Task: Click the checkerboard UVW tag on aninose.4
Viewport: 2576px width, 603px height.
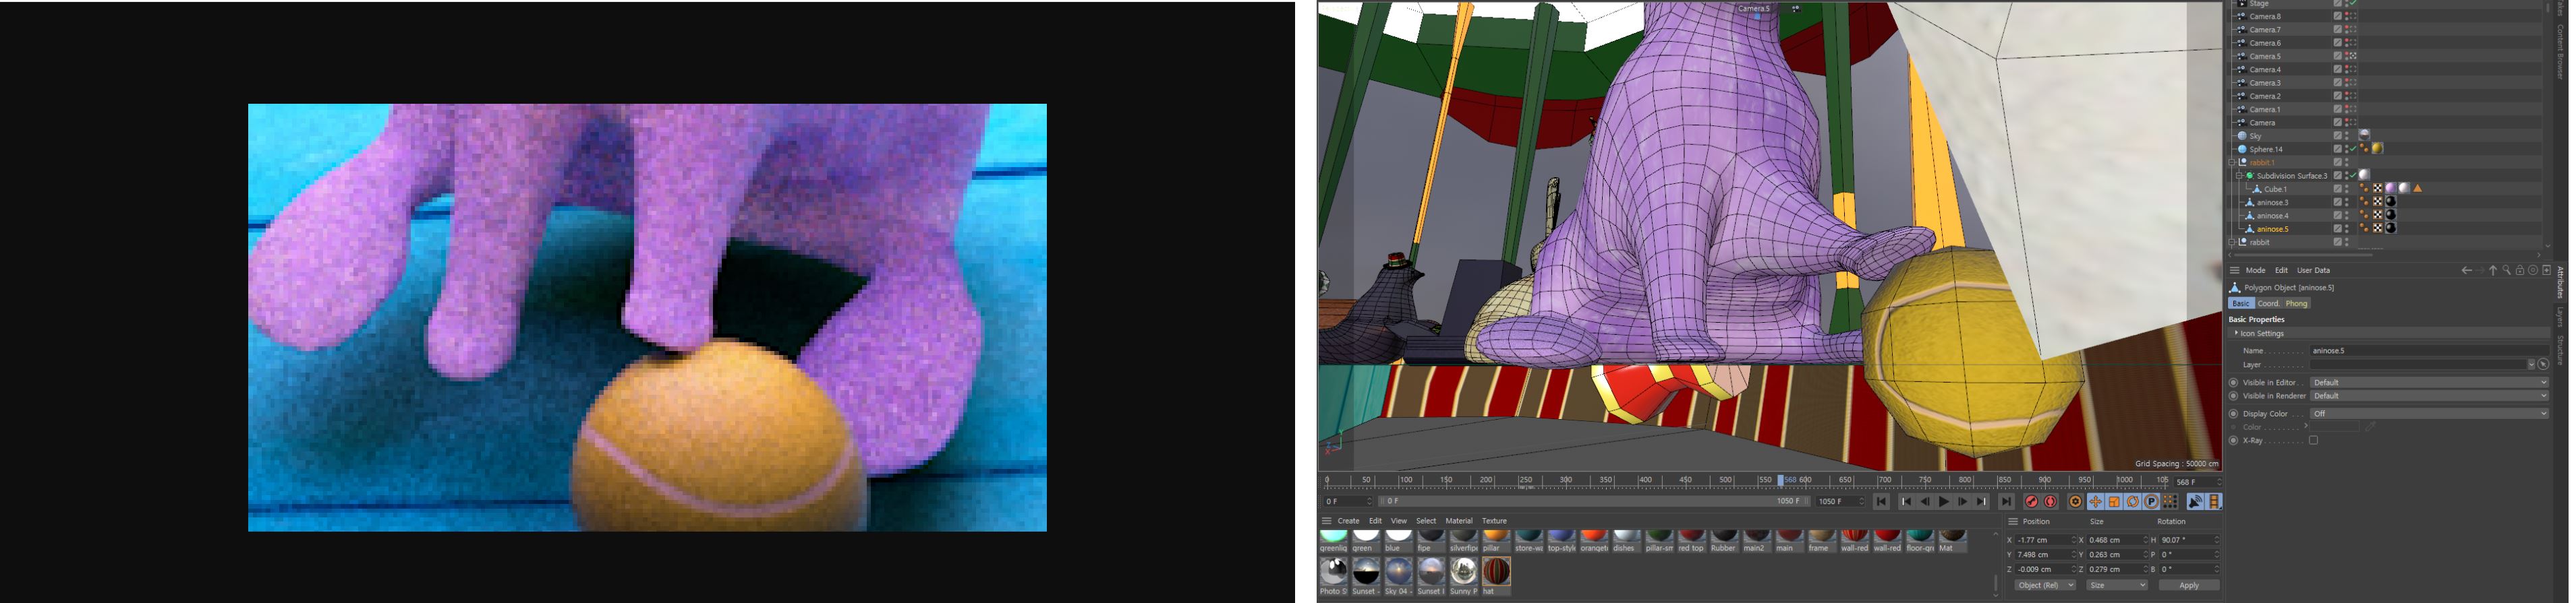Action: tap(2378, 216)
